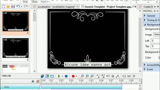Click the Delete Range icon with the X

(108, 76)
